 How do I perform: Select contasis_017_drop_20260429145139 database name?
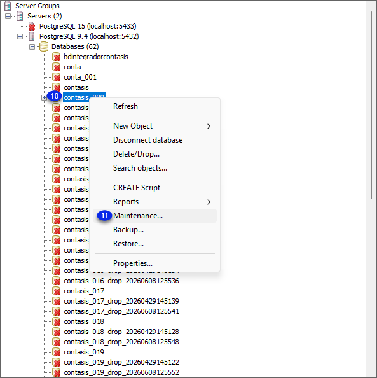121,301
